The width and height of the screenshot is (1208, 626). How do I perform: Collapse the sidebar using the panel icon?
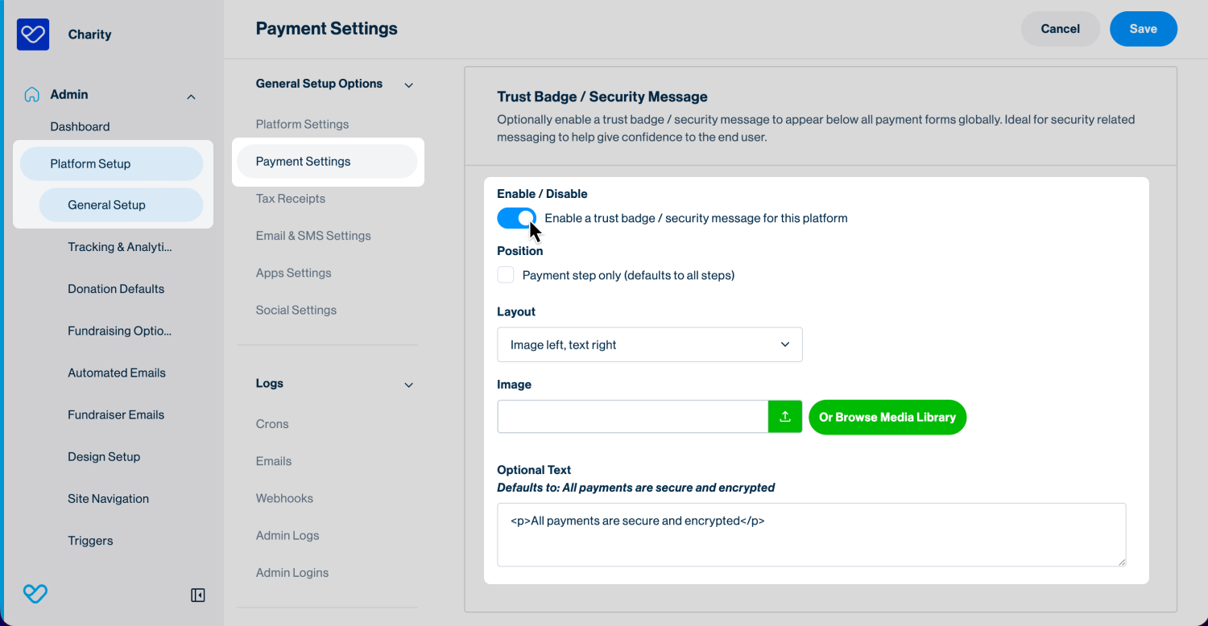coord(197,595)
